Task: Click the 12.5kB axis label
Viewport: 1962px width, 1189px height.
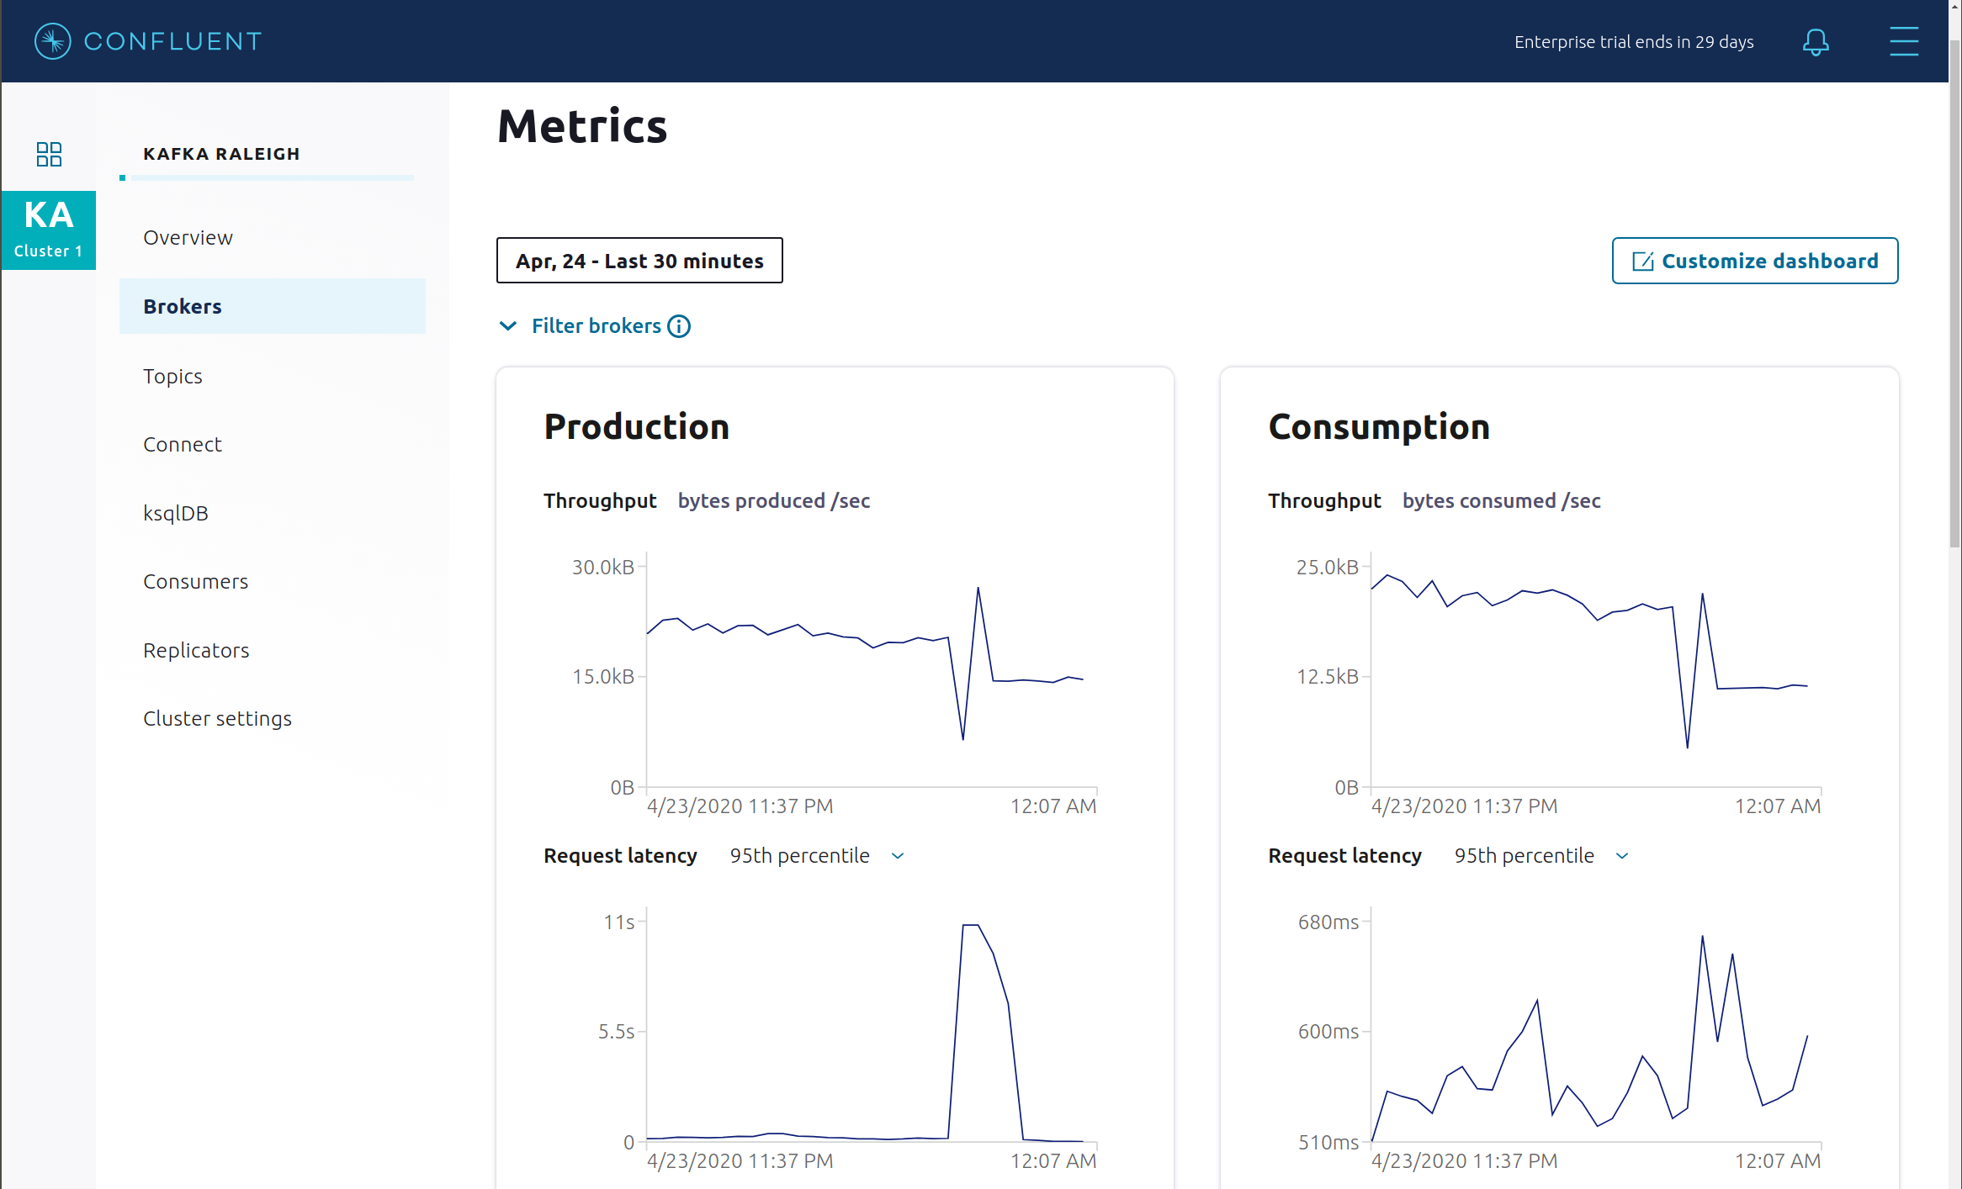Action: point(1327,677)
